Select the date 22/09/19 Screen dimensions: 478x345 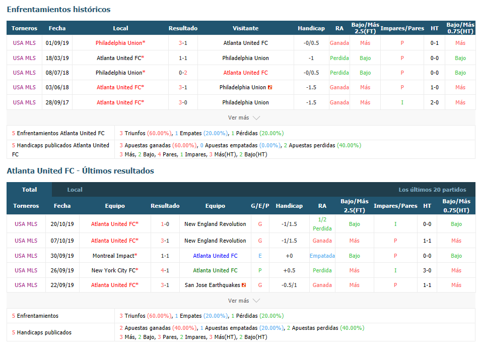(x=62, y=285)
